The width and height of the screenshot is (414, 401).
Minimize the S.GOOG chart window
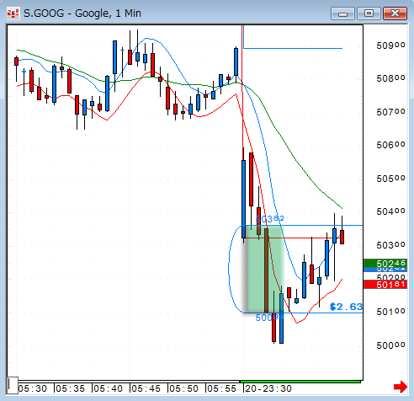point(342,13)
